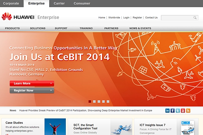This screenshot has height=135, width=203.
Task: Switch to the Consumer tab
Action: point(82,3)
